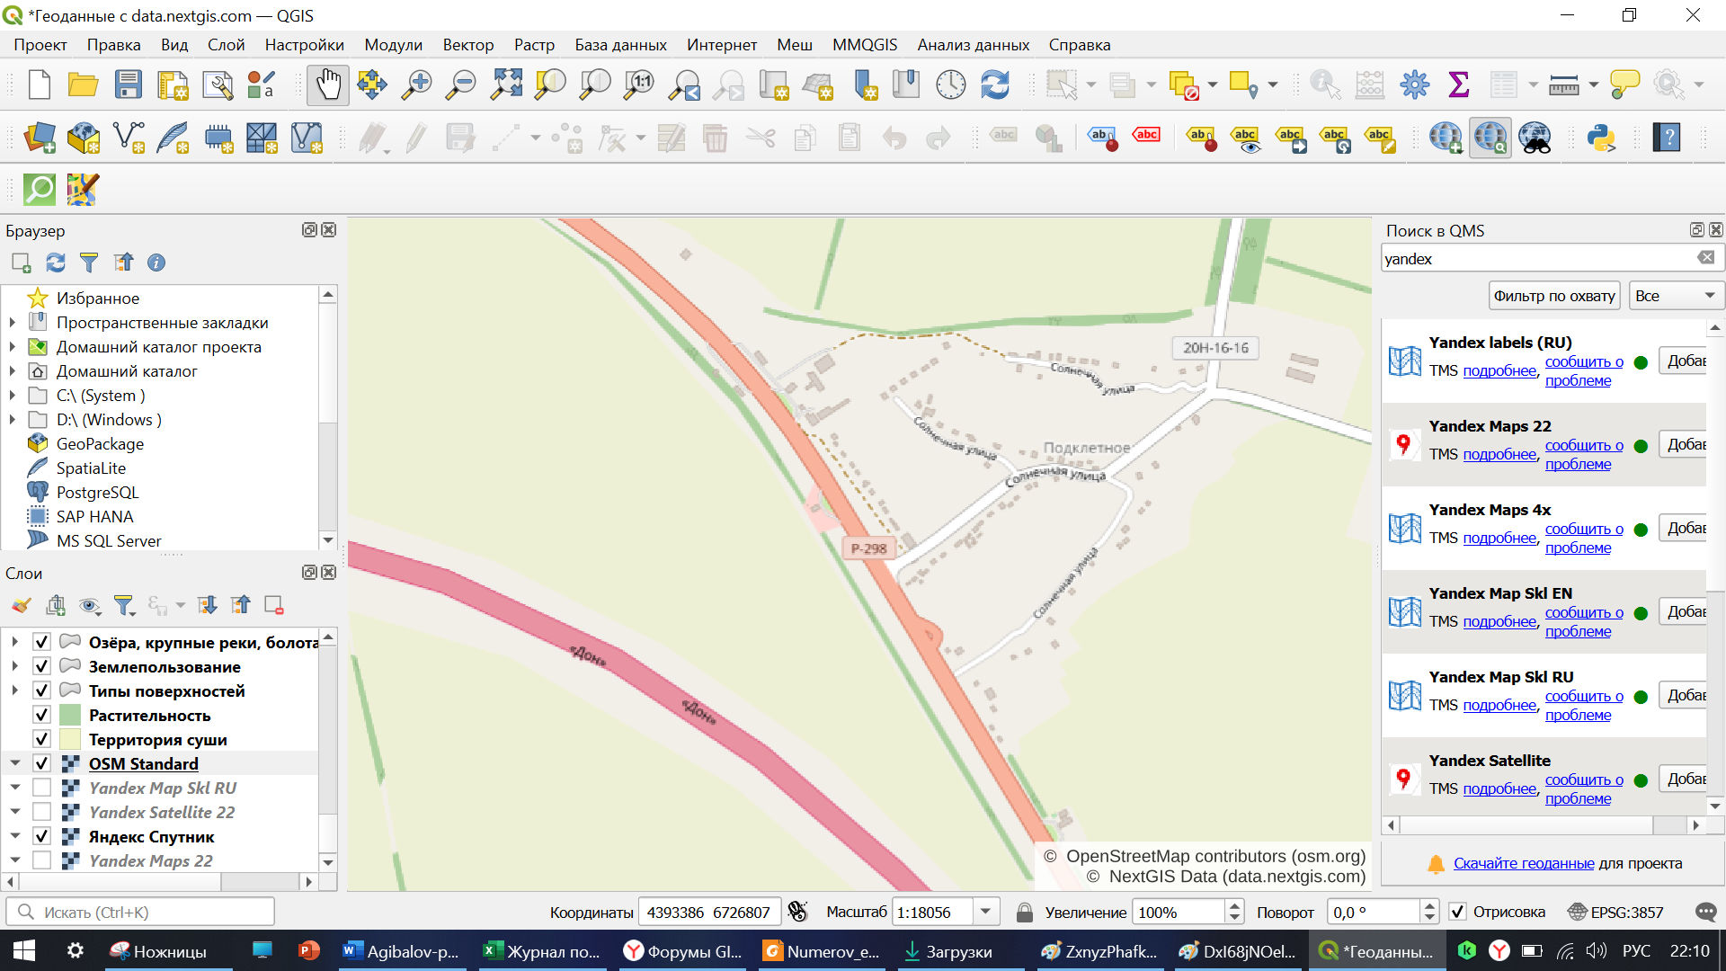Screen dimensions: 1726x971
Task: Click the Фильтр по охвату button
Action: point(1554,296)
